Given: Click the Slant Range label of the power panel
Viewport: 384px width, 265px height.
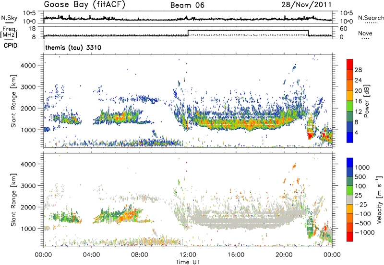Looking at the screenshot, I should pos(13,101).
